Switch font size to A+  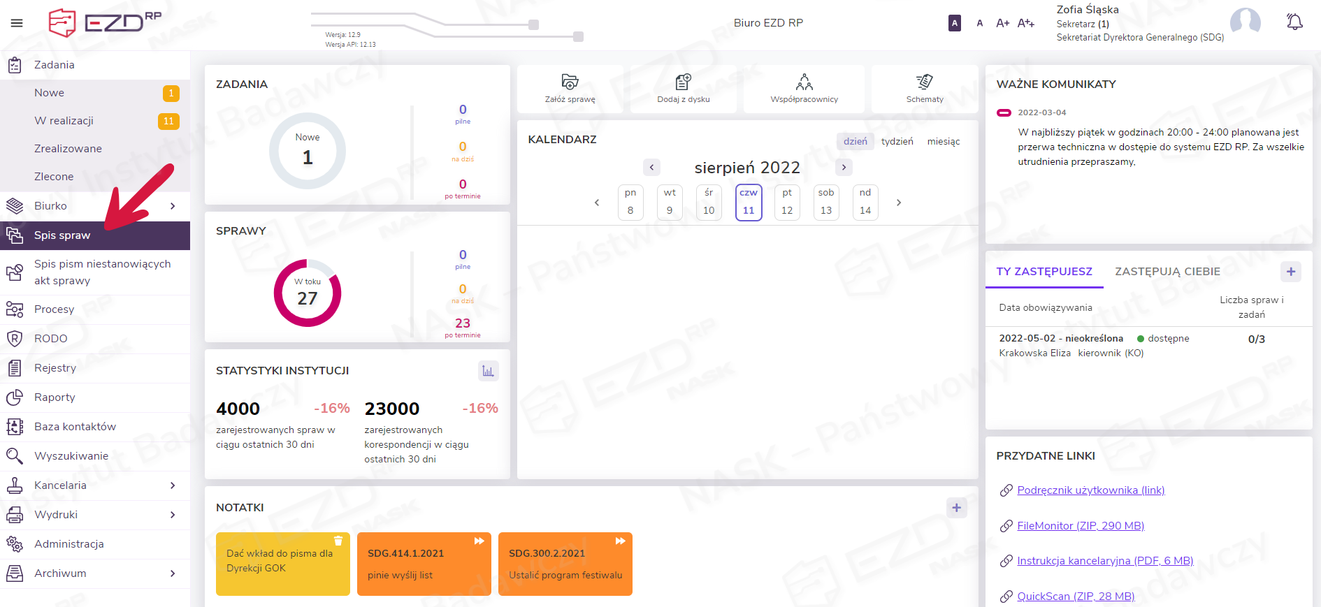(x=1002, y=23)
